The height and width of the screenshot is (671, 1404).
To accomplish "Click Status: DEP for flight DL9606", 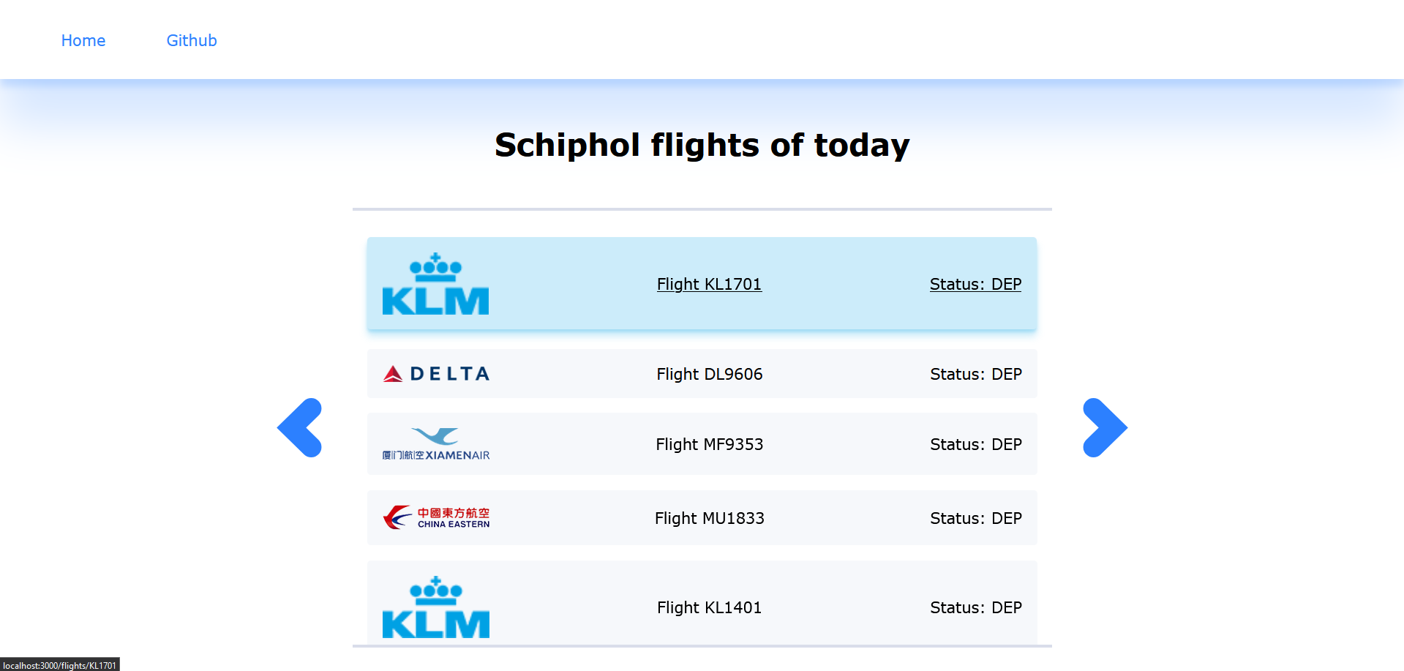I will (975, 374).
